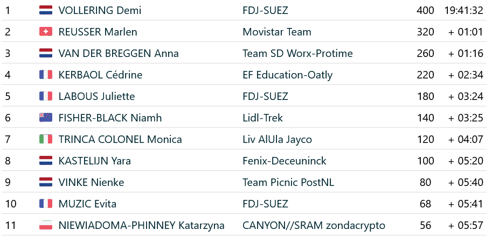The width and height of the screenshot is (492, 237).
Task: Click the Italian flag beside TRINCA COLONEL
Action: (46, 139)
